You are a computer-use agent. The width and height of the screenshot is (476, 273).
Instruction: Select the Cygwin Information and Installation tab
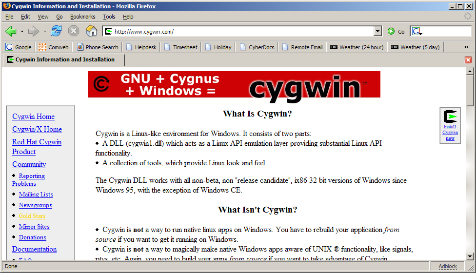pyautogui.click(x=63, y=60)
